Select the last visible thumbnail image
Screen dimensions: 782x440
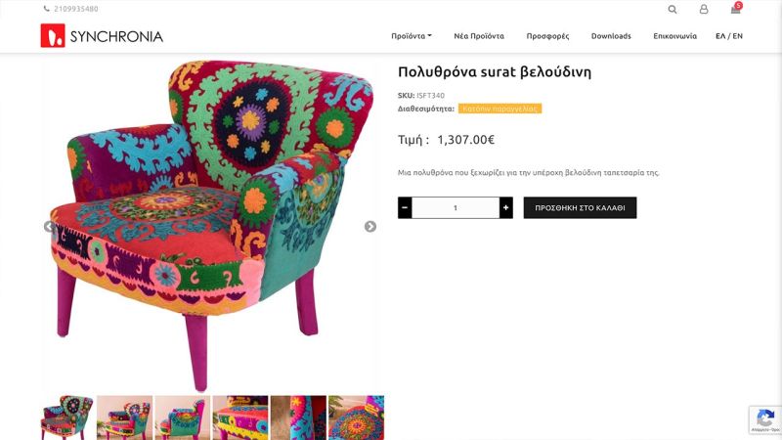click(x=356, y=418)
